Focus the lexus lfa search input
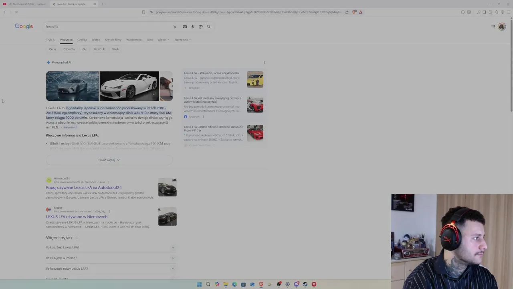 click(108, 26)
